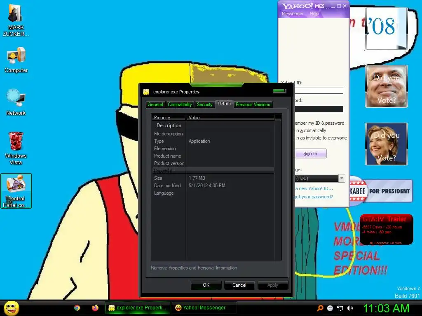Select the Date modified row
422x316 pixels.
pos(213,186)
